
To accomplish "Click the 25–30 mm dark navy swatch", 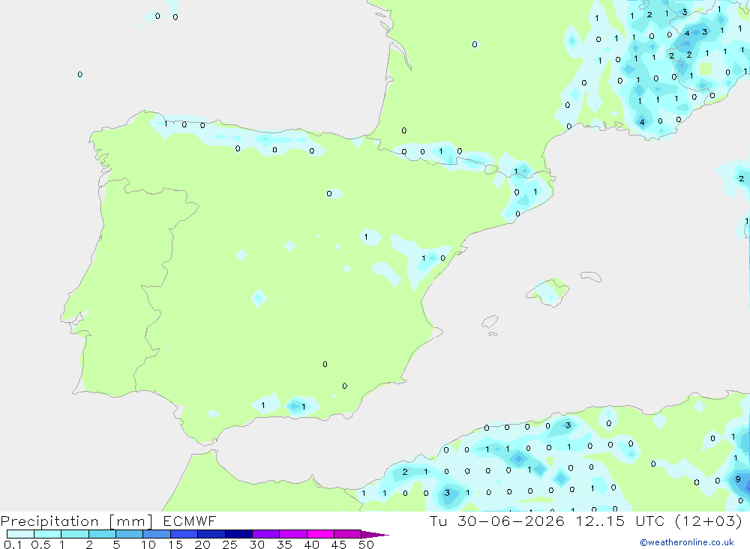I will pos(238,534).
